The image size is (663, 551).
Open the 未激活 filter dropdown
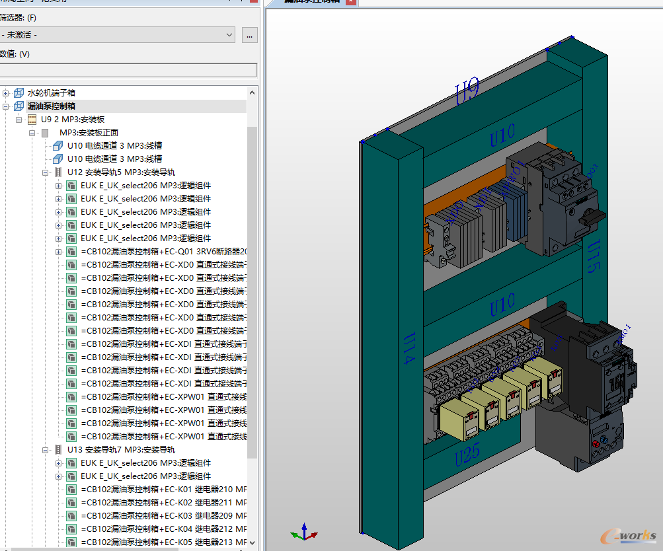[117, 34]
